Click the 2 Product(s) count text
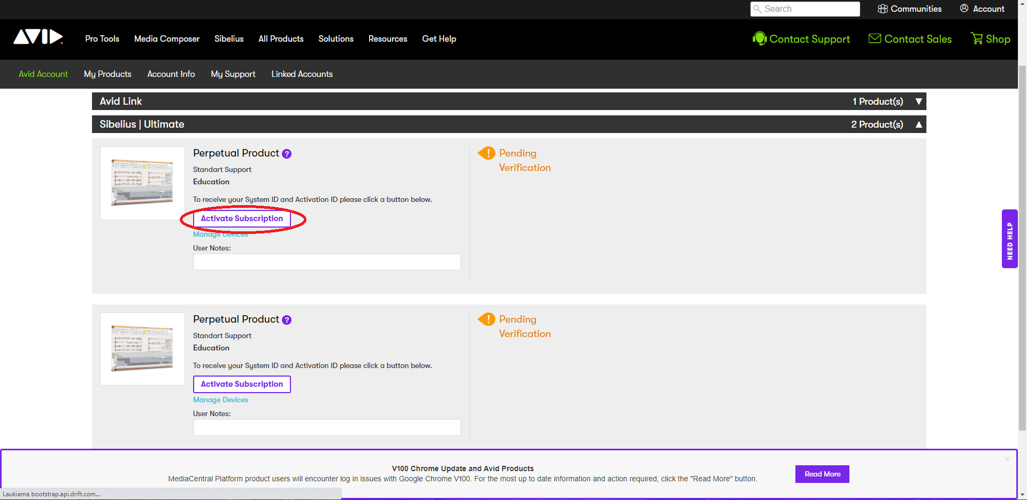This screenshot has width=1027, height=500. tap(877, 124)
